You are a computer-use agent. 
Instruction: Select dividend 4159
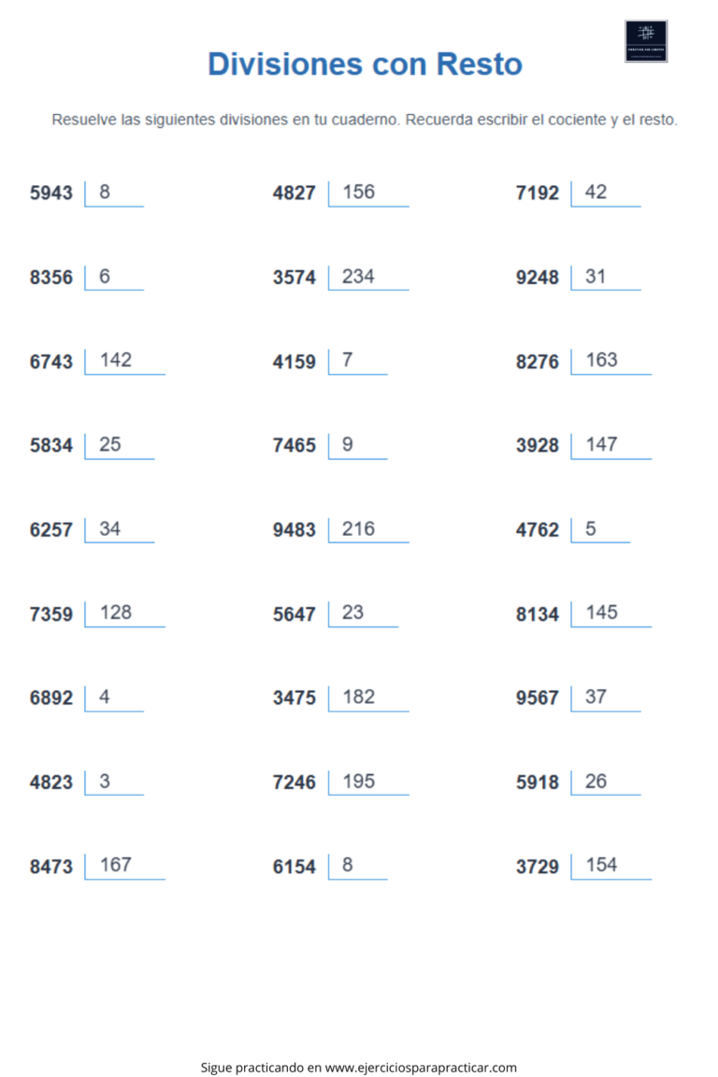(x=294, y=362)
